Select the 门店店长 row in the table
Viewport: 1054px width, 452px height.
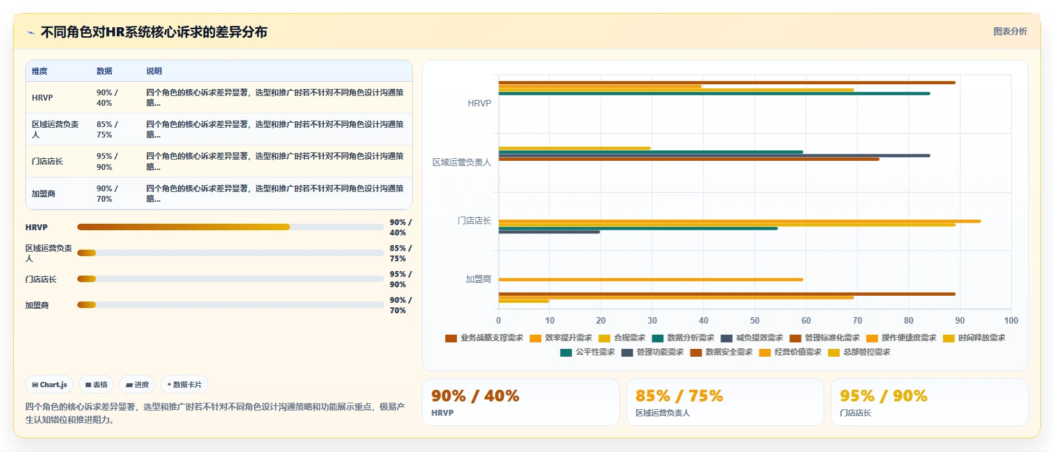coord(219,161)
